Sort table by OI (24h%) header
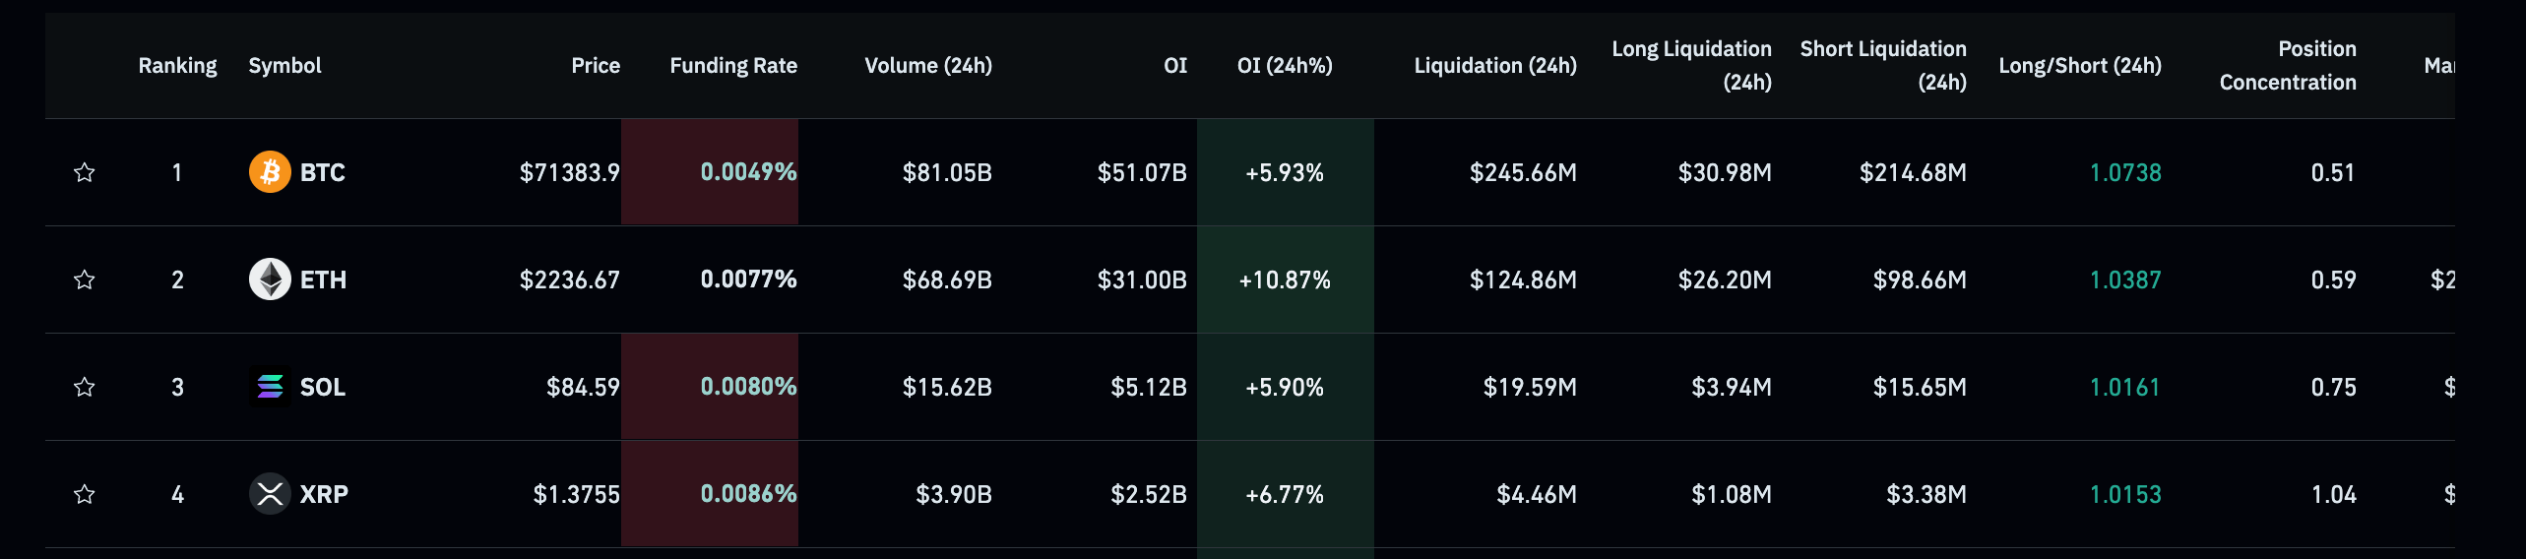Image resolution: width=2526 pixels, height=559 pixels. [x=1284, y=66]
